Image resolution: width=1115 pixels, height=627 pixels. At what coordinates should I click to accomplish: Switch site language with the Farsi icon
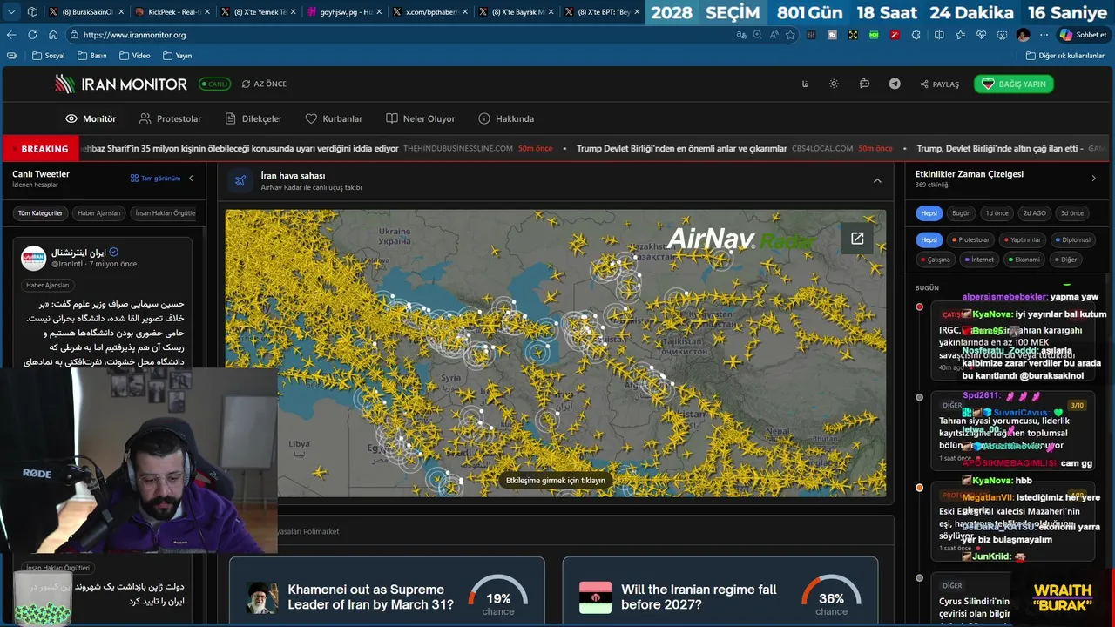(x=805, y=84)
